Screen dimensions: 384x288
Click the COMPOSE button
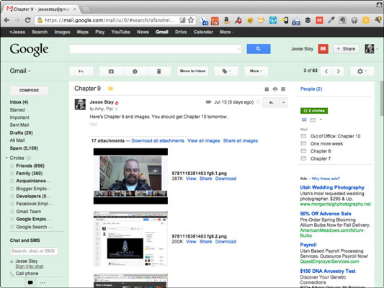29,90
